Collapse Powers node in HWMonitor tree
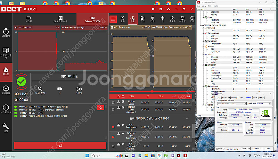Viewport: 278px width, 159px height. pos(204,46)
